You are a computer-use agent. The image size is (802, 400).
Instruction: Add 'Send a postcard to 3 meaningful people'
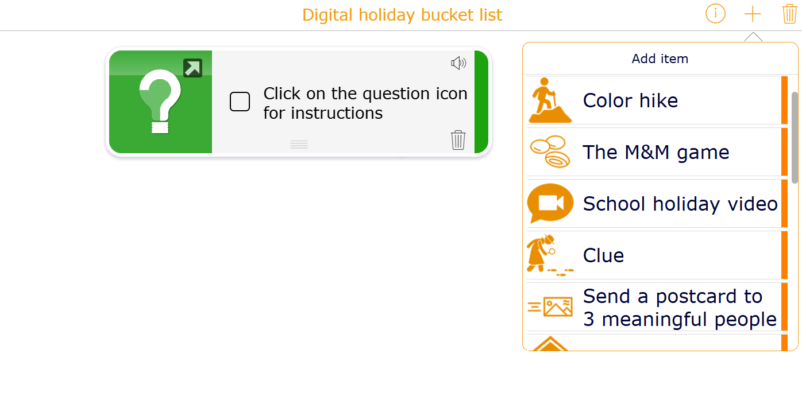(680, 307)
